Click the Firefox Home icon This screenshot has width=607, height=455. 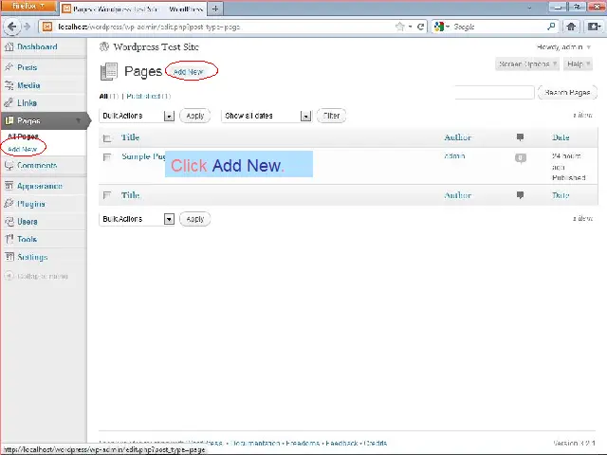[571, 27]
